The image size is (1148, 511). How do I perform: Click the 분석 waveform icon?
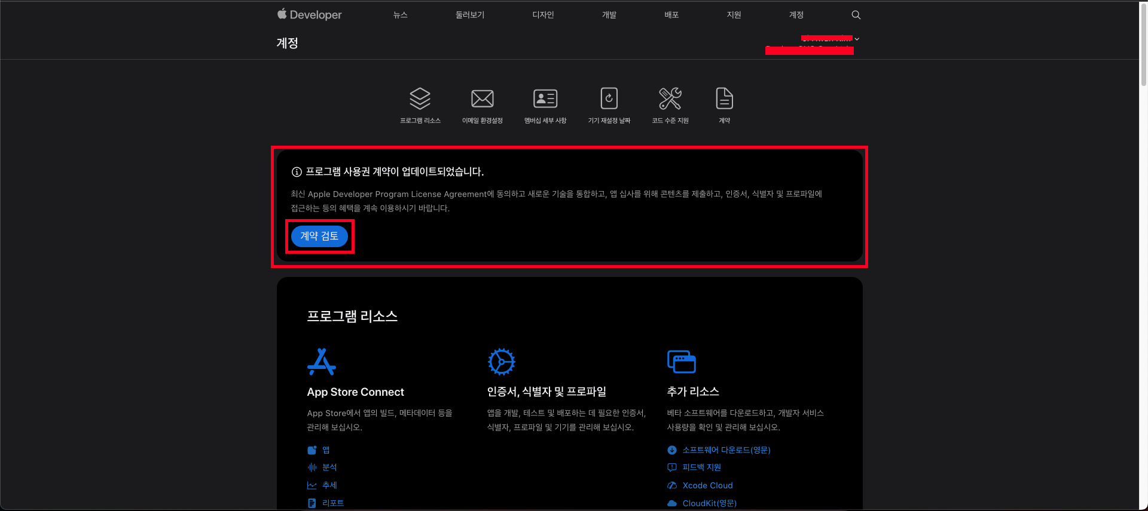312,467
